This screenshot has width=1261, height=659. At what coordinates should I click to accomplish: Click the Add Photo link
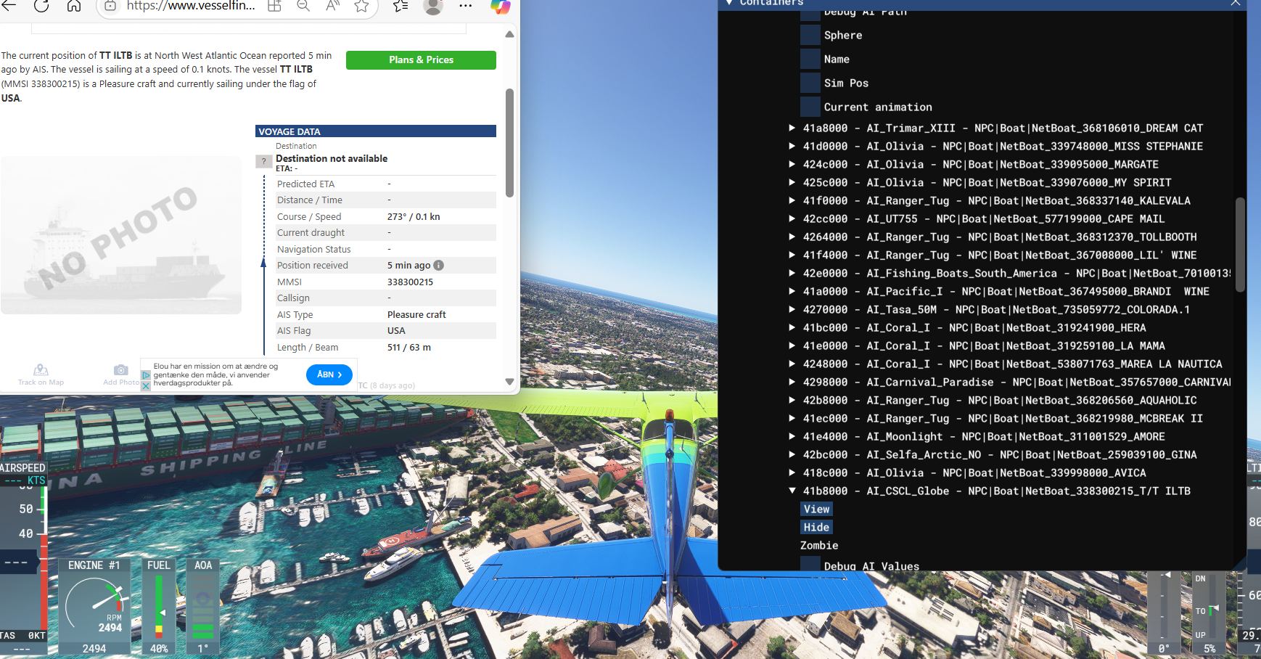point(121,382)
